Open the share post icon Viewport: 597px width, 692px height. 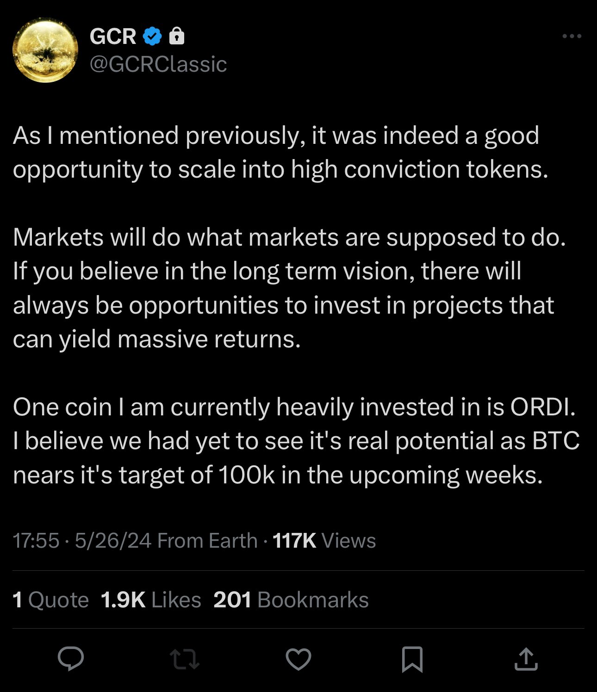coord(526,659)
